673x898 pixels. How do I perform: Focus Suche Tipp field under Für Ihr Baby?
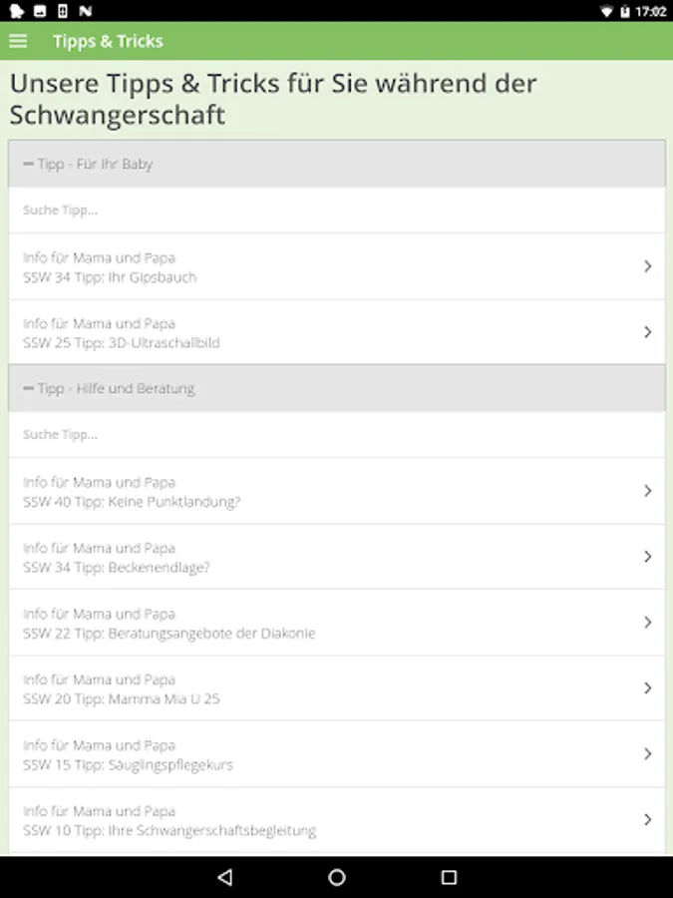click(336, 211)
